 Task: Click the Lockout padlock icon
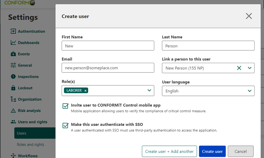tap(13, 88)
